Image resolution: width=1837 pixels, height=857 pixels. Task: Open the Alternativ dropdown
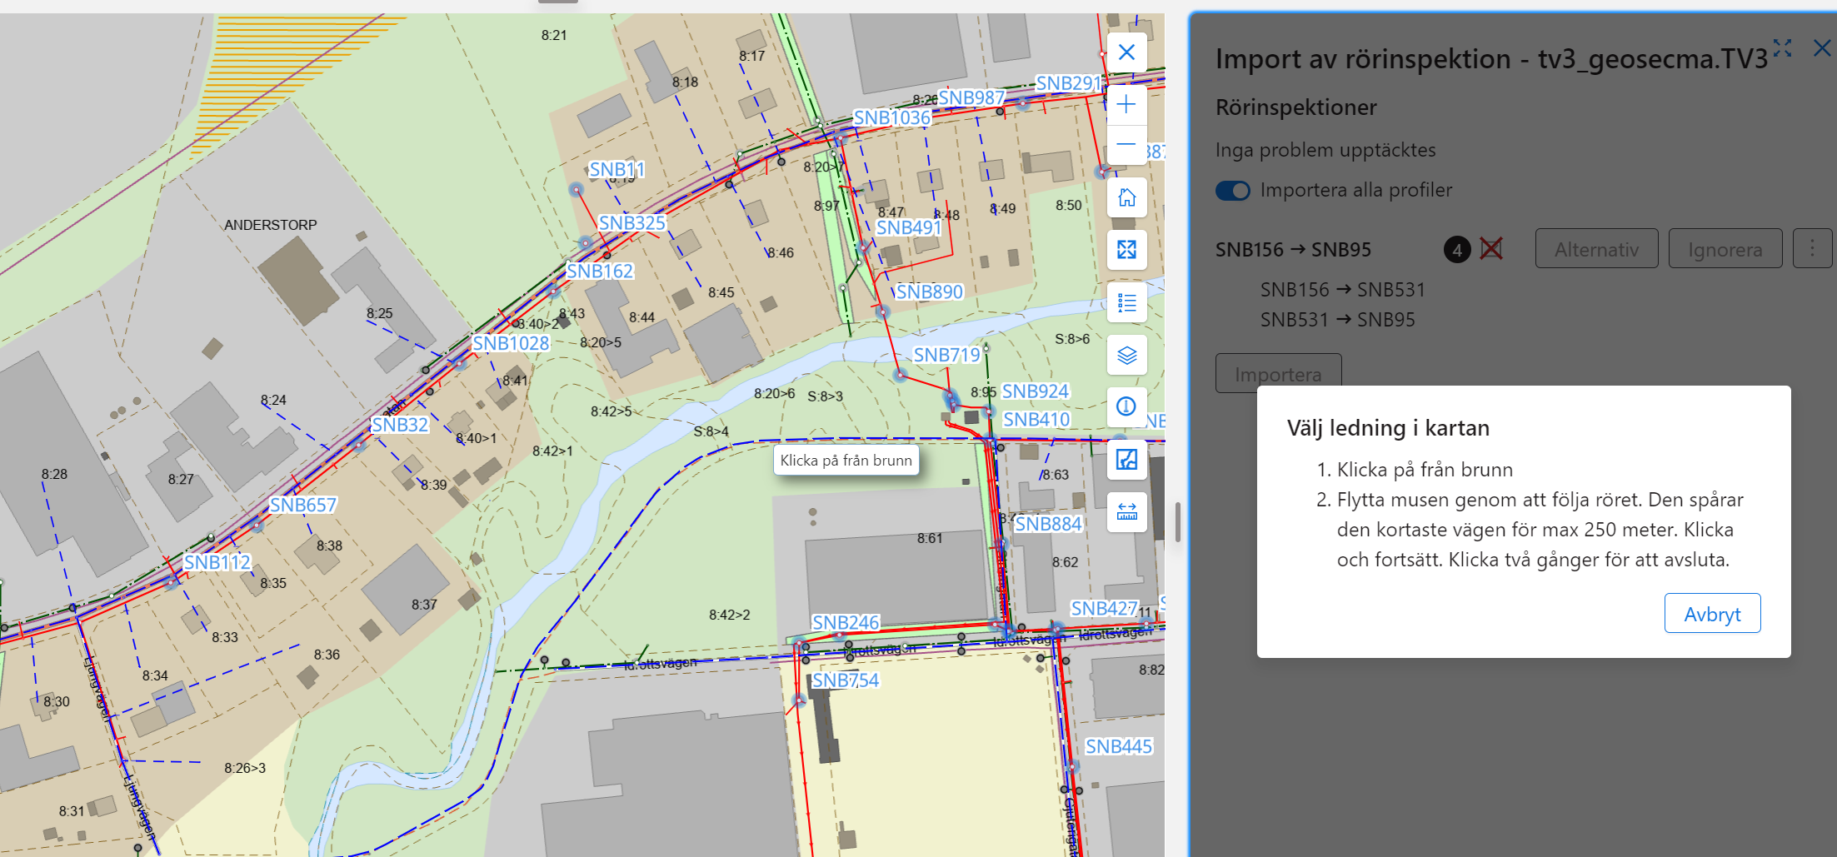(x=1596, y=249)
